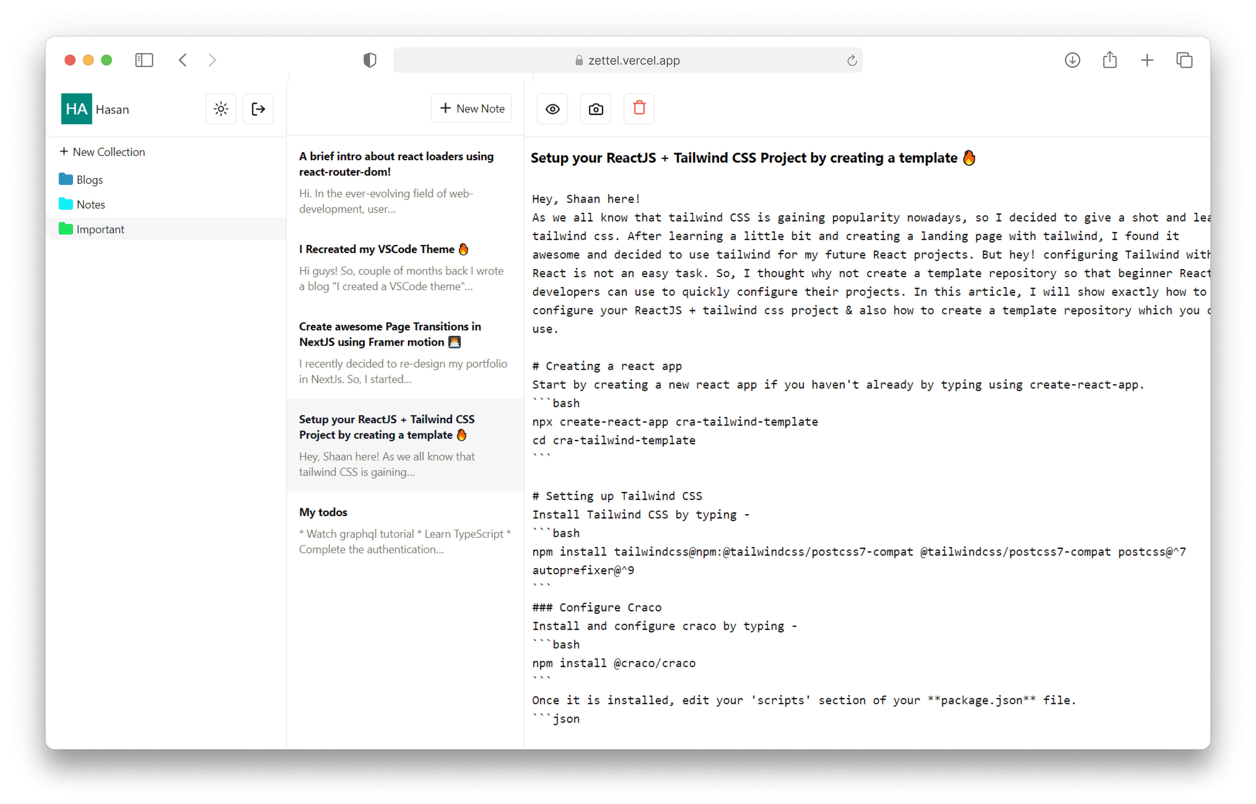Click the 'cd cra-tailwind-template' line
The width and height of the screenshot is (1256, 804).
[614, 440]
